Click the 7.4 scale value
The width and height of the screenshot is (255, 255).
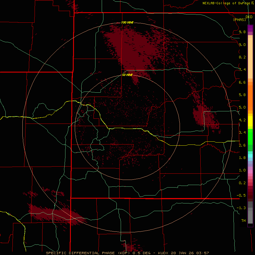(x=242, y=70)
